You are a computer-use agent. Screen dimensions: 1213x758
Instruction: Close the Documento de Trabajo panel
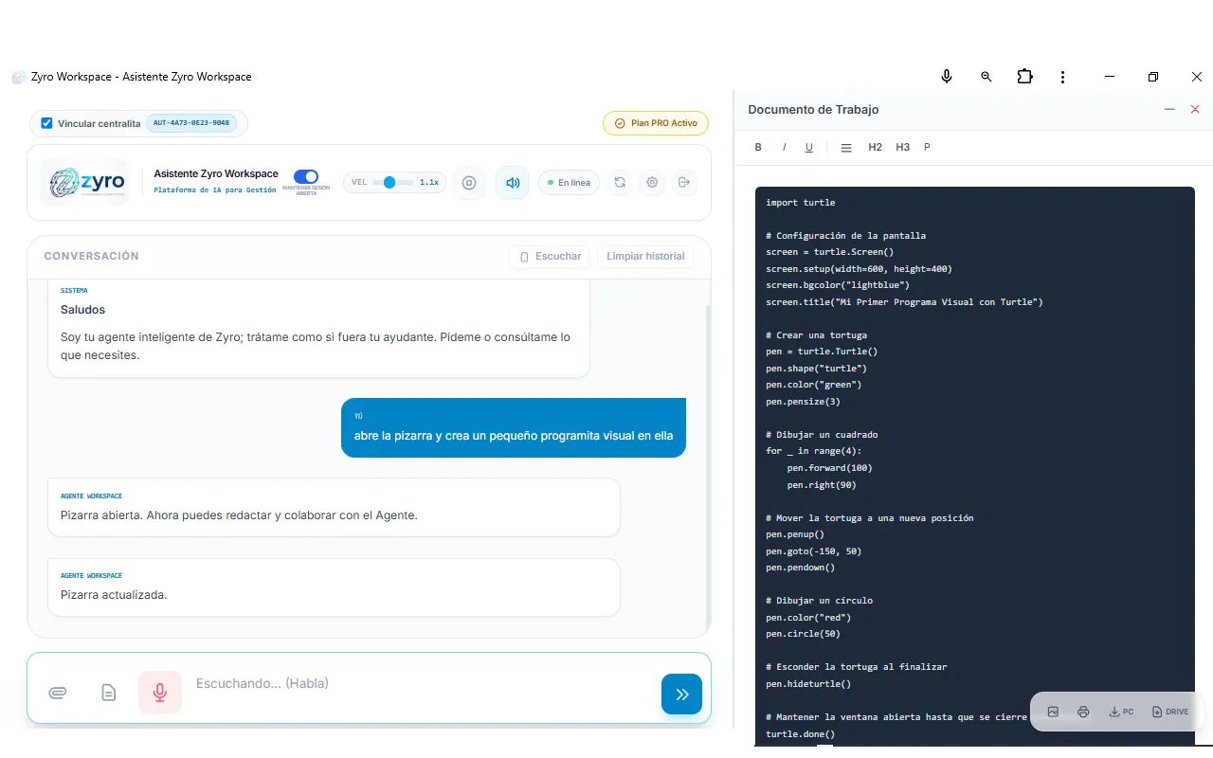coord(1195,110)
